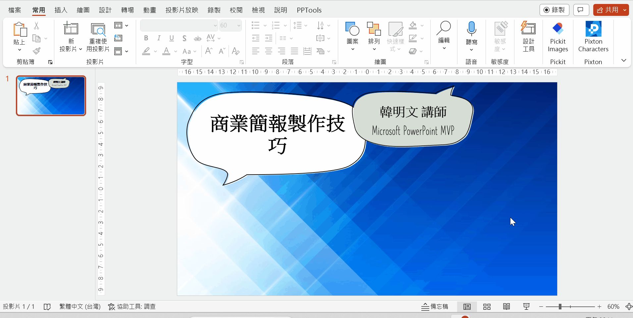Viewport: 633px width, 318px height.
Task: Click the Clear All Formatting icon
Action: 236,51
